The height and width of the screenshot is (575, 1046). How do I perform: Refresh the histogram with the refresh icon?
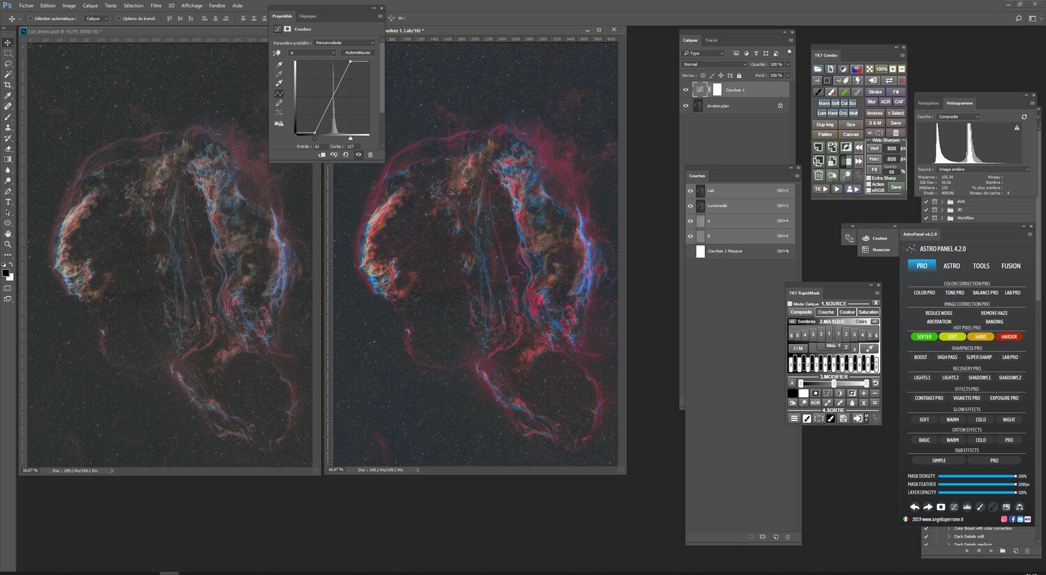[1024, 116]
